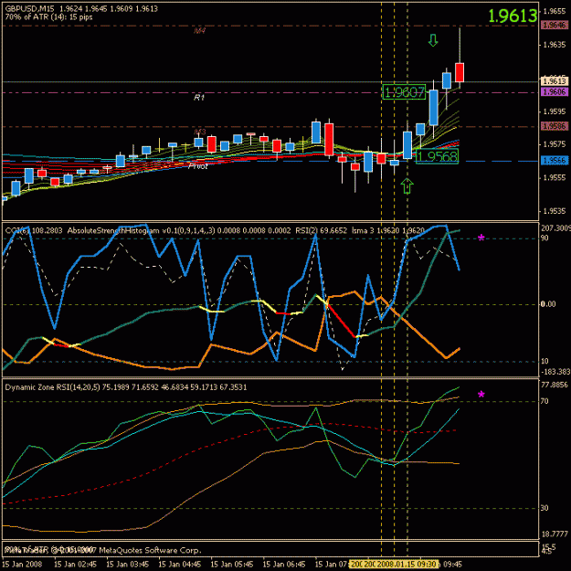Select the M4 level label
Viewport: 571px width, 571px height.
(199, 31)
